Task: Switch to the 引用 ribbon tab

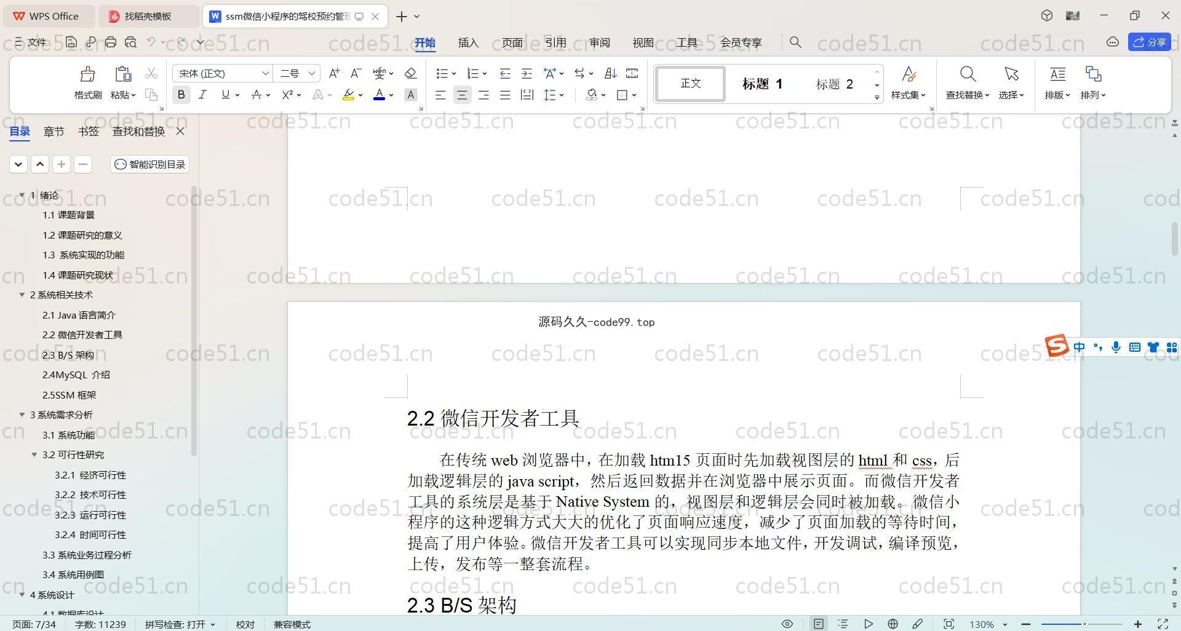Action: click(555, 42)
